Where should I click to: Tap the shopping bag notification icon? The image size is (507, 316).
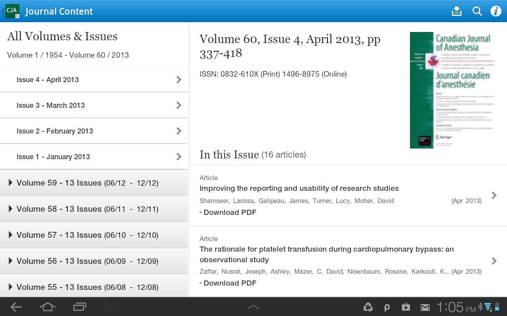(406, 307)
